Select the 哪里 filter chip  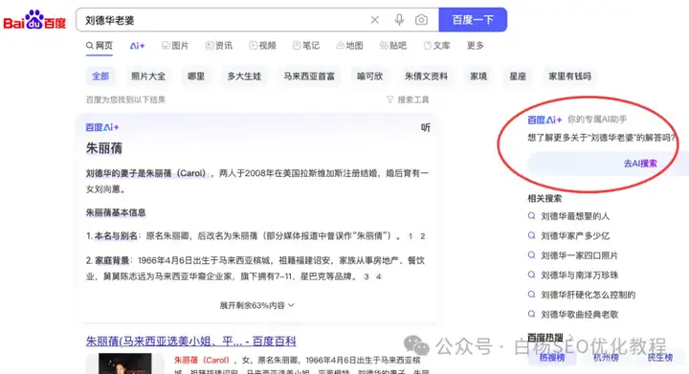[x=196, y=77]
